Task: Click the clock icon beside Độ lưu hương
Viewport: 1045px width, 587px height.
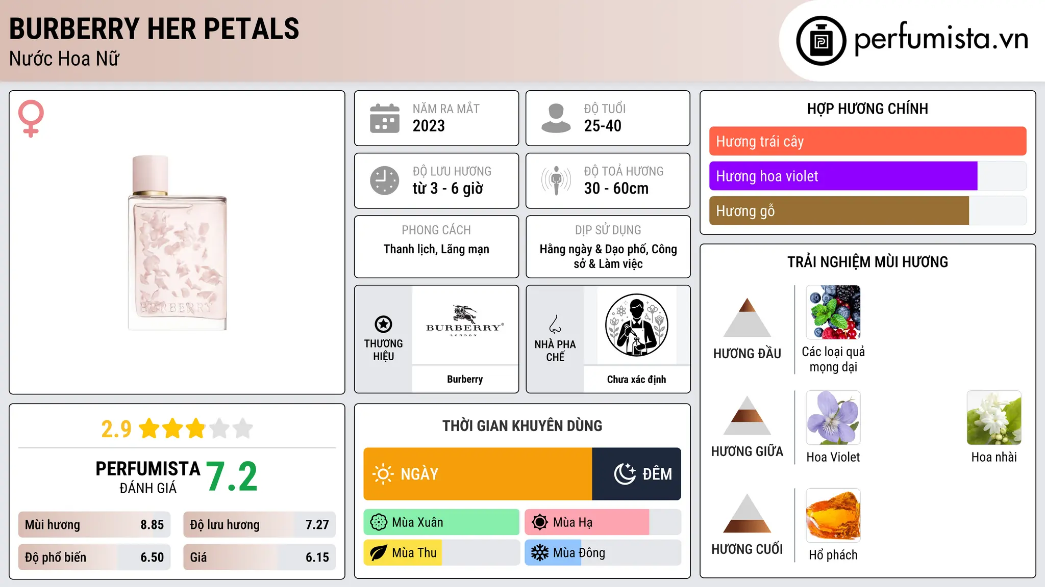Action: click(x=385, y=180)
